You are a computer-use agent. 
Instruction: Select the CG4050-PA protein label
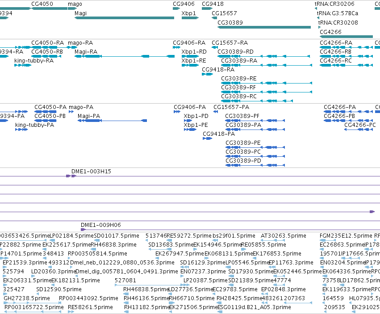pyautogui.click(x=50, y=107)
